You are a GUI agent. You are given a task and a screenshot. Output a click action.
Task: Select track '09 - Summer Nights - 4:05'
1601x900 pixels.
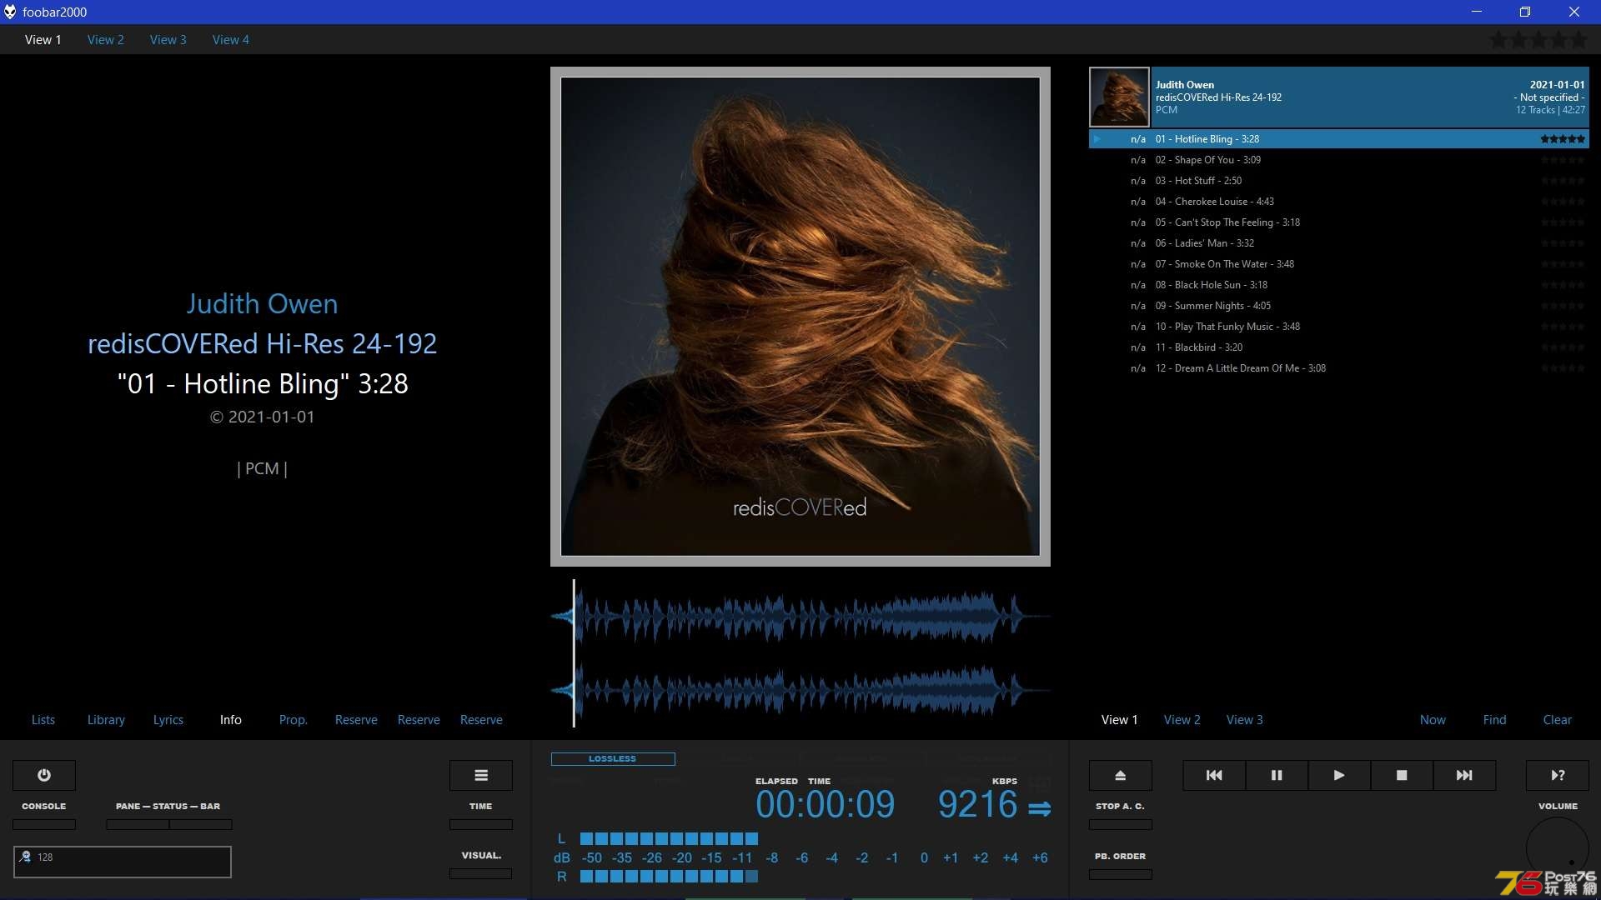tap(1339, 306)
